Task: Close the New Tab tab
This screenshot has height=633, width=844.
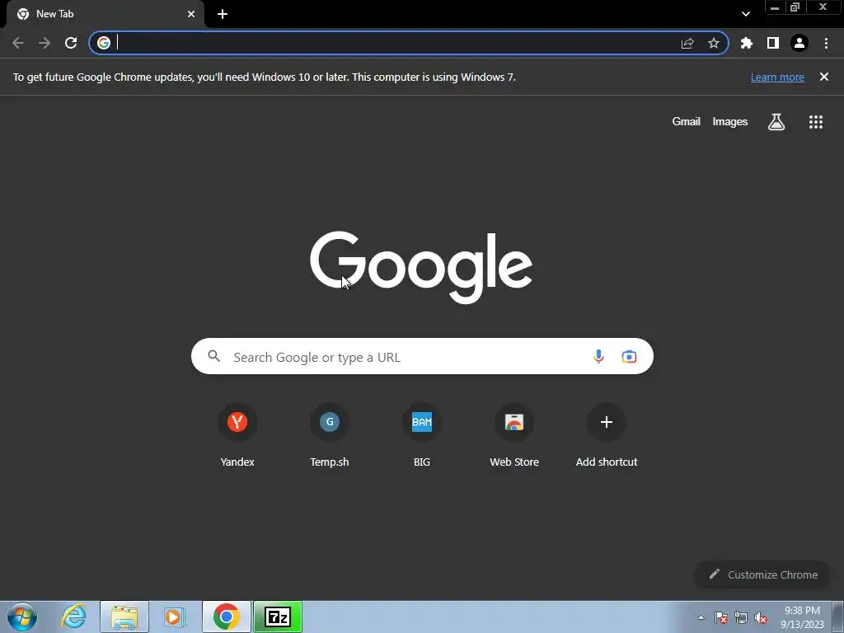Action: [191, 14]
